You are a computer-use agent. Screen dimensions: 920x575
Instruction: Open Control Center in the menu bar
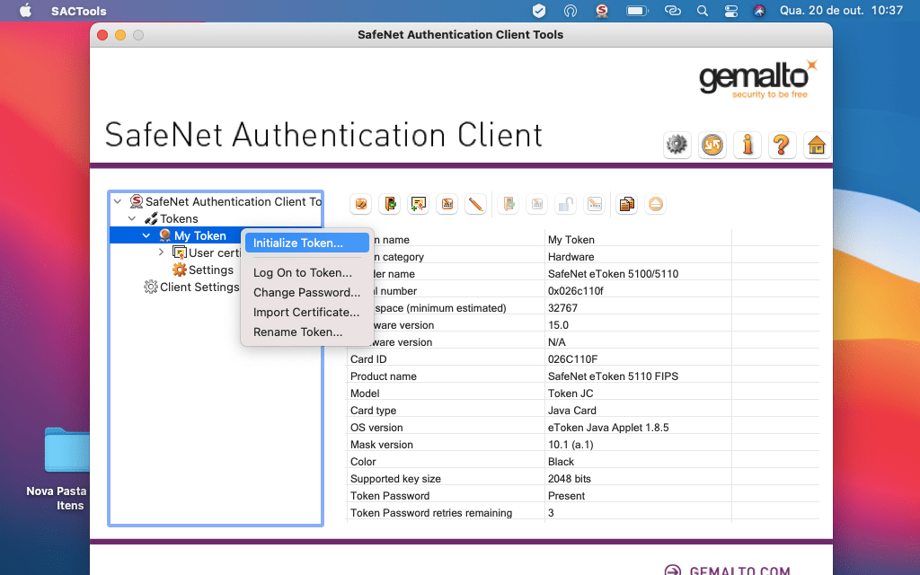coord(731,11)
